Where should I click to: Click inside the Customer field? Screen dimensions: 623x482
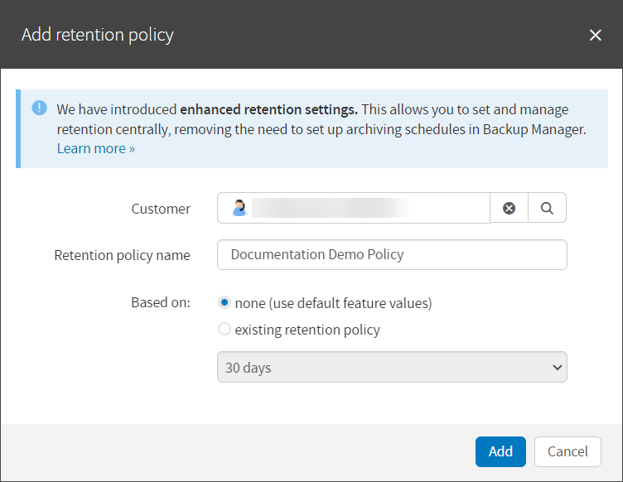(365, 209)
